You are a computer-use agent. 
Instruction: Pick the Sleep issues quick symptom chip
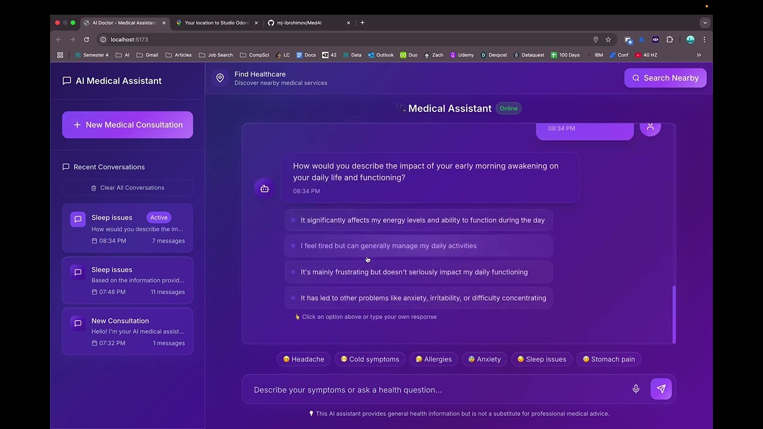[542, 359]
